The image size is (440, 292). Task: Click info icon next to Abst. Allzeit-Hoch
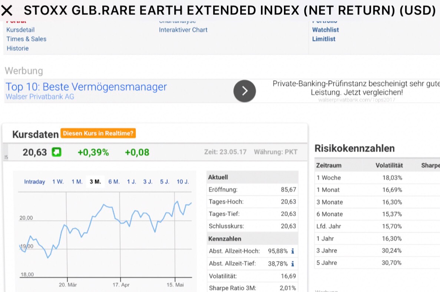pos(292,251)
